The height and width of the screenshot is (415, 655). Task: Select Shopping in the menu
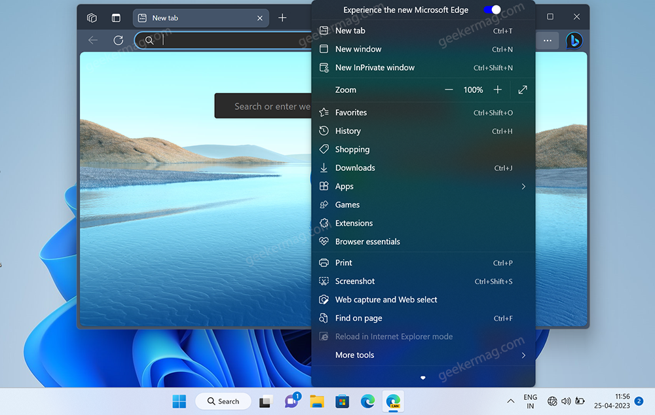423,149
